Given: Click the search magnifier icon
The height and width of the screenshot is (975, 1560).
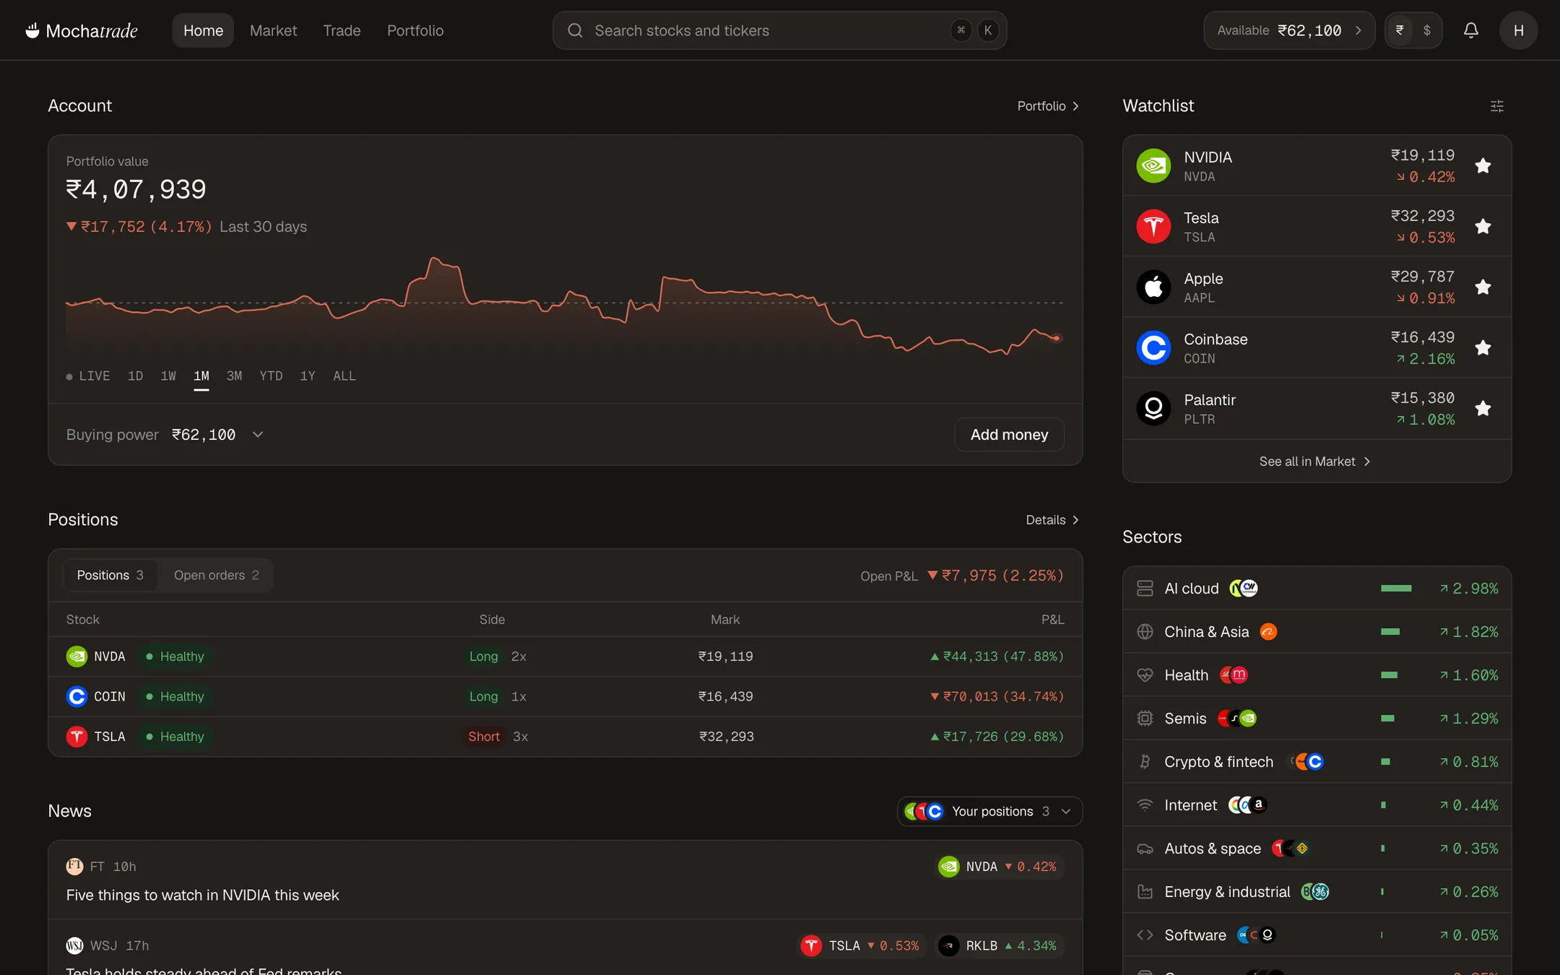Looking at the screenshot, I should pos(575,30).
